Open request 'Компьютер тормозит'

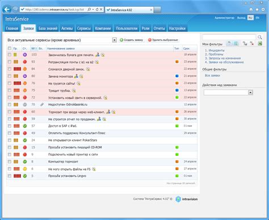[63, 161]
